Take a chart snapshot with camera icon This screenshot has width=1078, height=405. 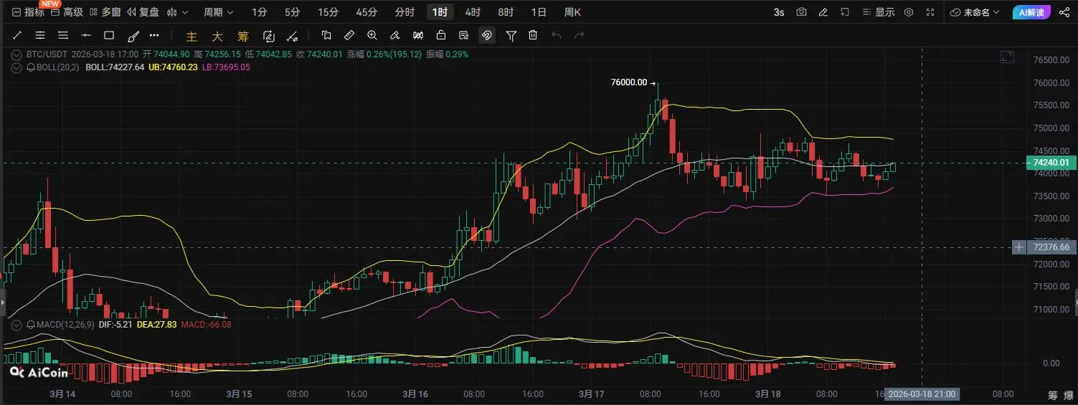(802, 12)
